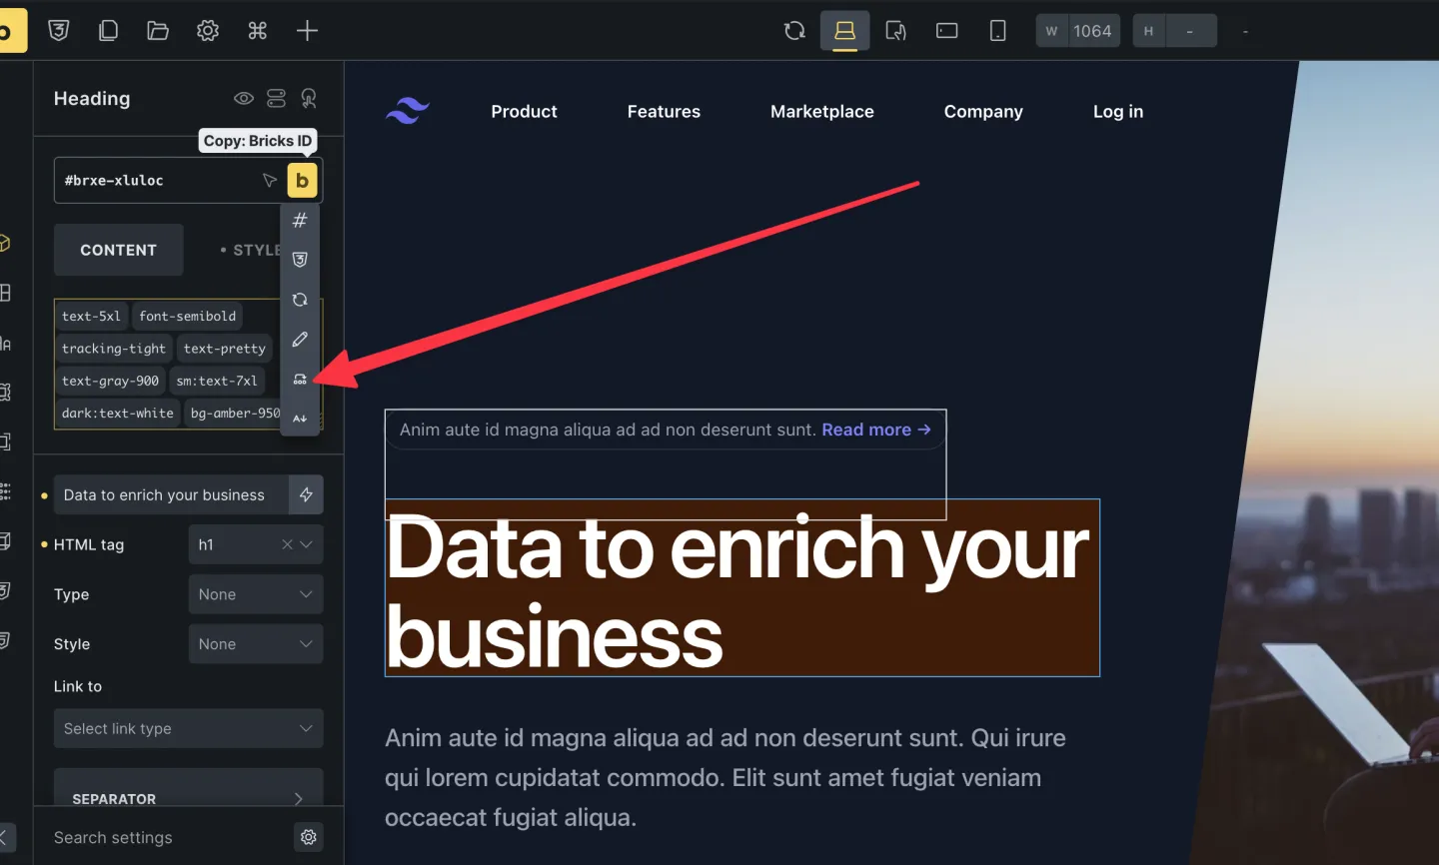Open the settings gear in the top toolbar
This screenshot has height=865, width=1439.
(208, 31)
